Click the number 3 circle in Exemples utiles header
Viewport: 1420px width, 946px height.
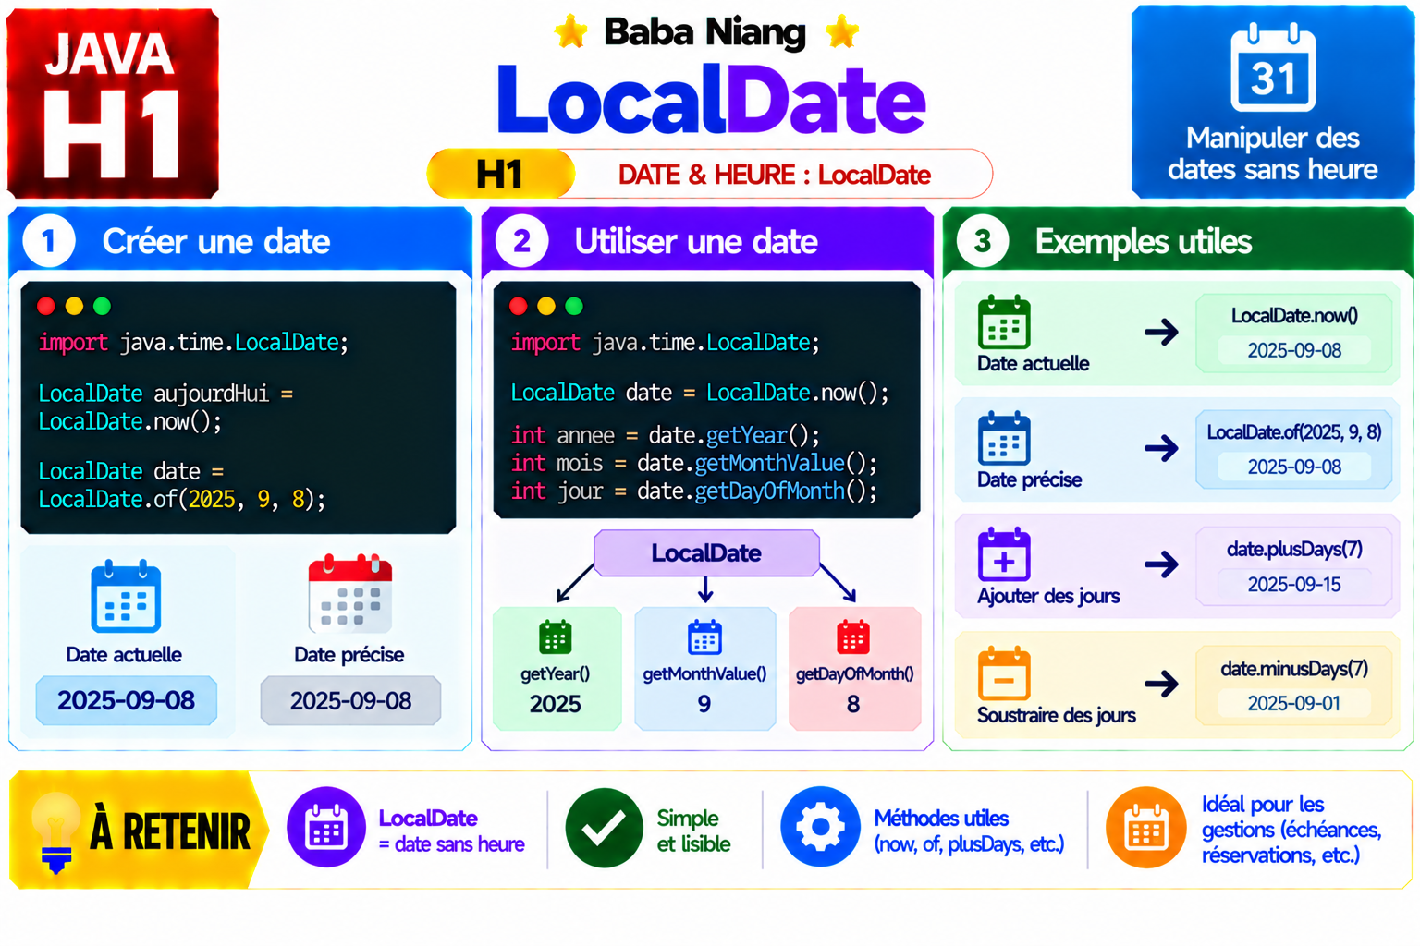click(x=983, y=241)
